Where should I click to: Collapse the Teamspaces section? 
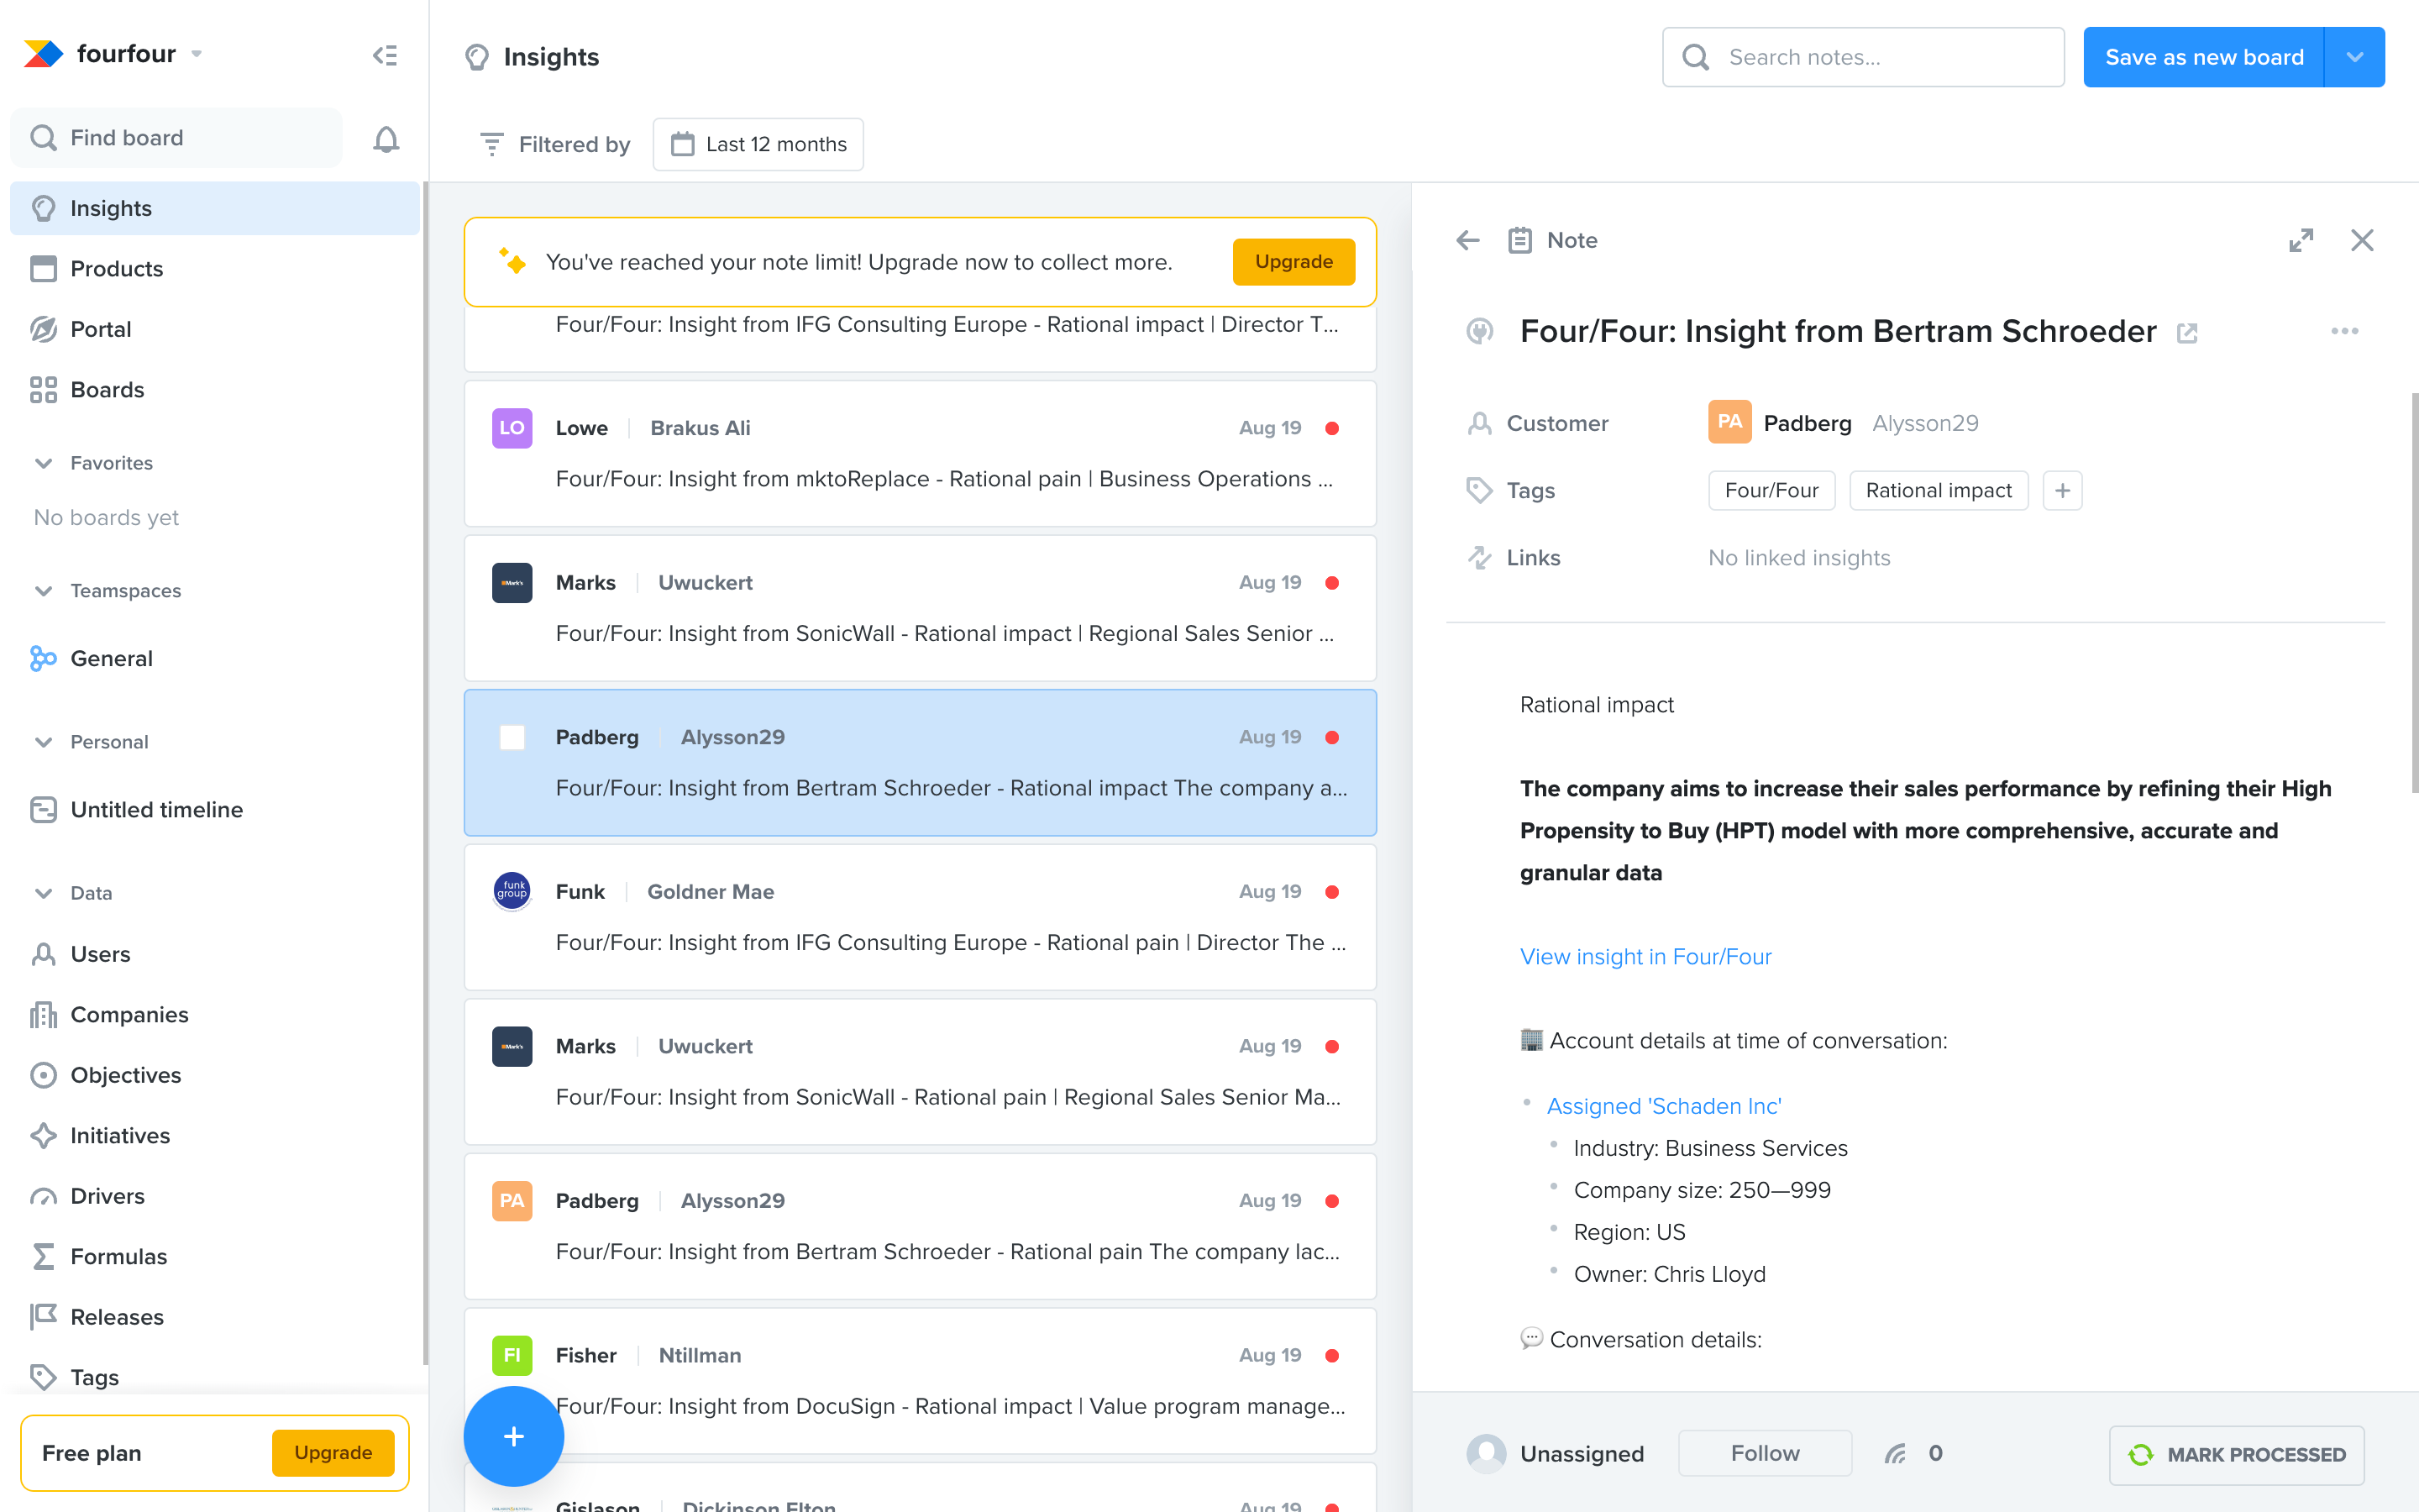point(43,591)
